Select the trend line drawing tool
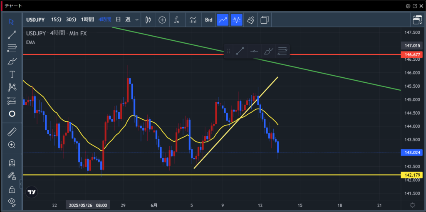Image resolution: width=426 pixels, height=212 pixels. point(12,35)
